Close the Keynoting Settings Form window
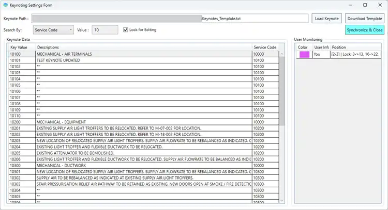The width and height of the screenshot is (388, 210). click(380, 5)
